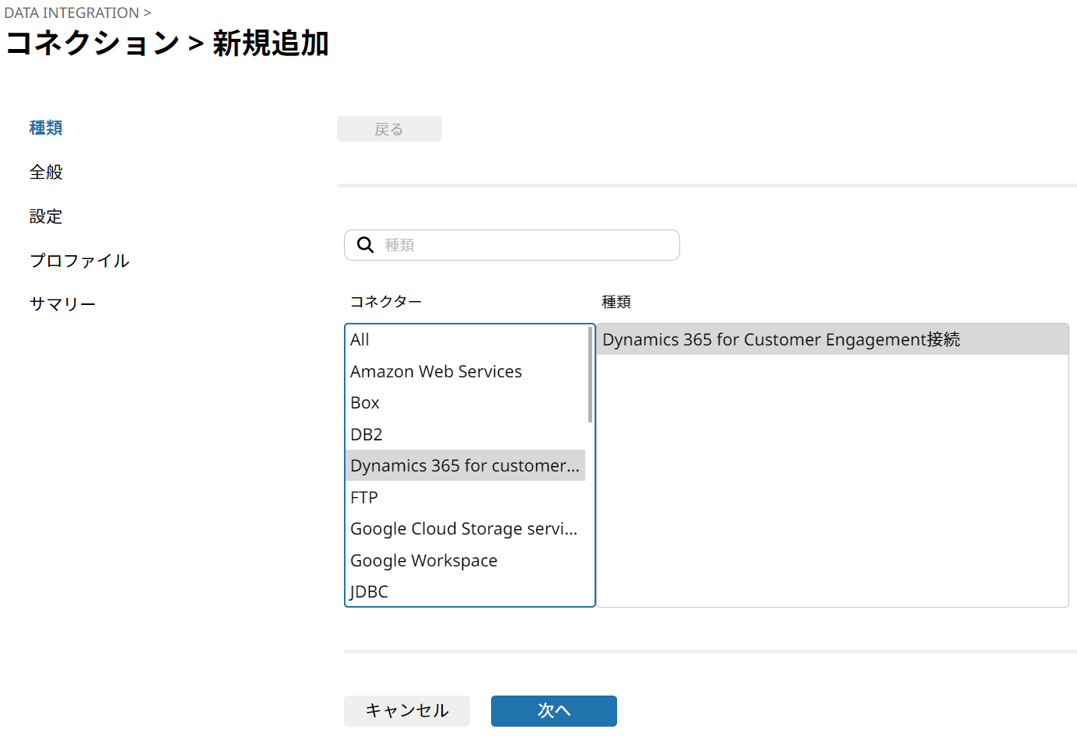The image size is (1077, 736).
Task: Focus the 種類 search input field
Action: tap(511, 245)
